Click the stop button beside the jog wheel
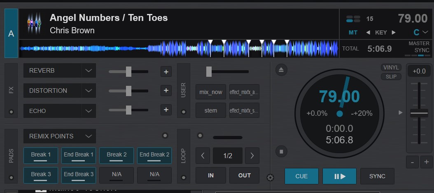This screenshot has width=434, height=193. click(281, 151)
